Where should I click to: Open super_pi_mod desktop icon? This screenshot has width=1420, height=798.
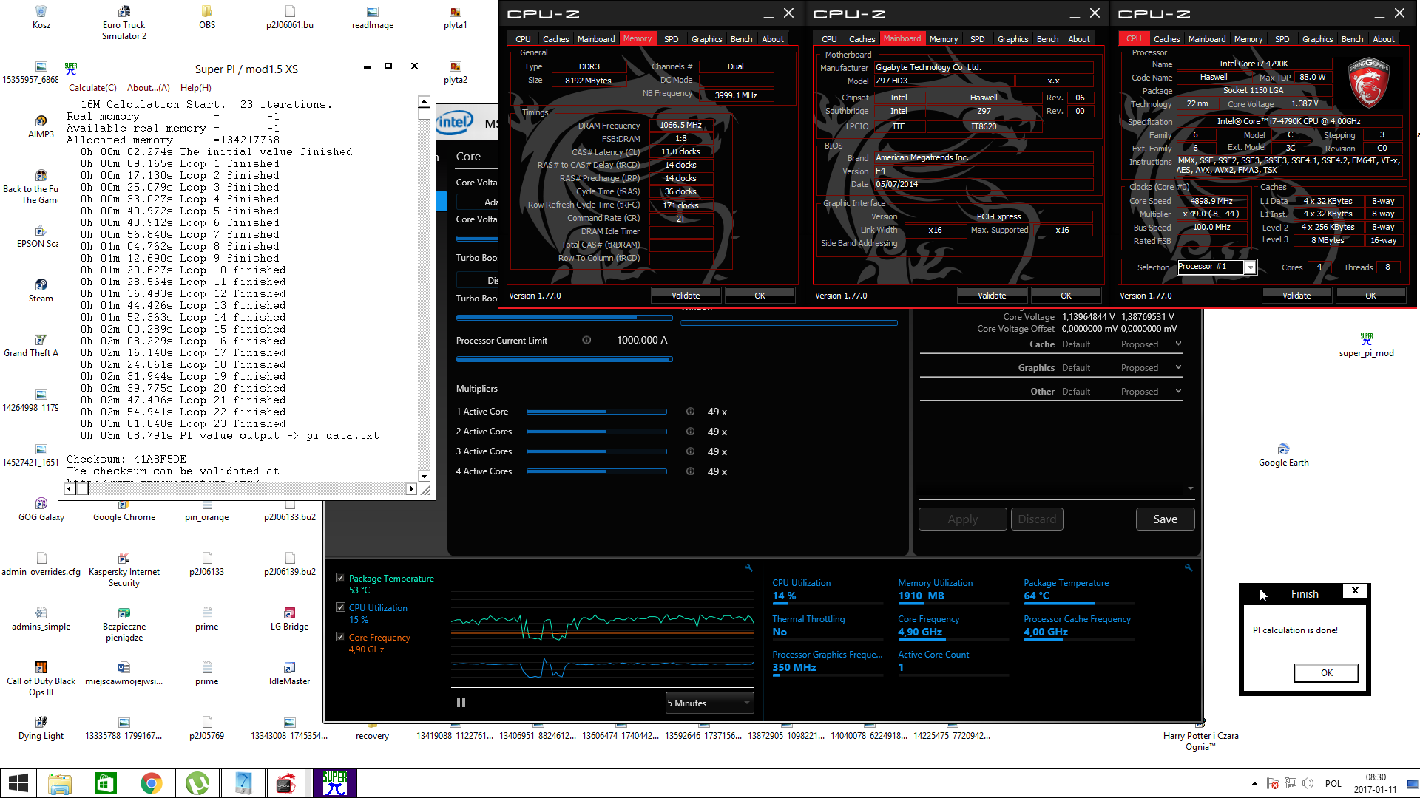click(x=1367, y=345)
